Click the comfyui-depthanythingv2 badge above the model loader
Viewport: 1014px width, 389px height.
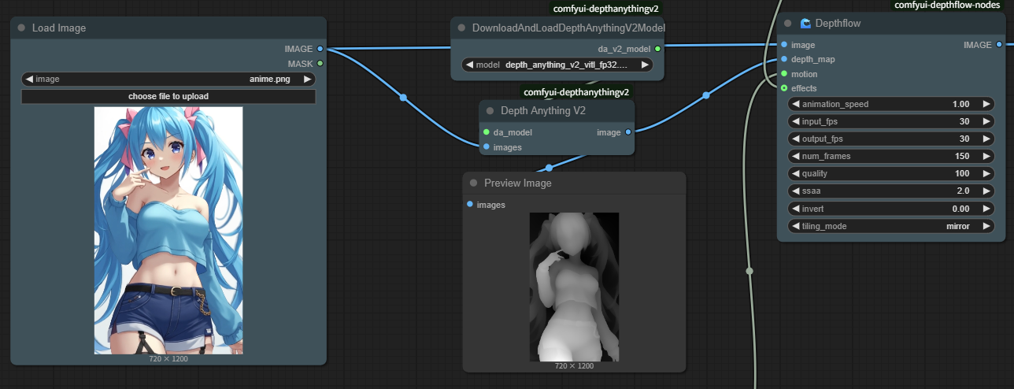606,9
